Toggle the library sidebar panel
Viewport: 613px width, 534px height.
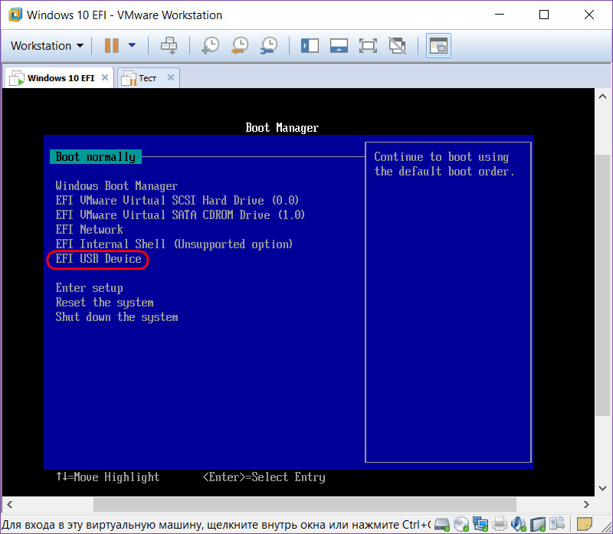coord(310,46)
